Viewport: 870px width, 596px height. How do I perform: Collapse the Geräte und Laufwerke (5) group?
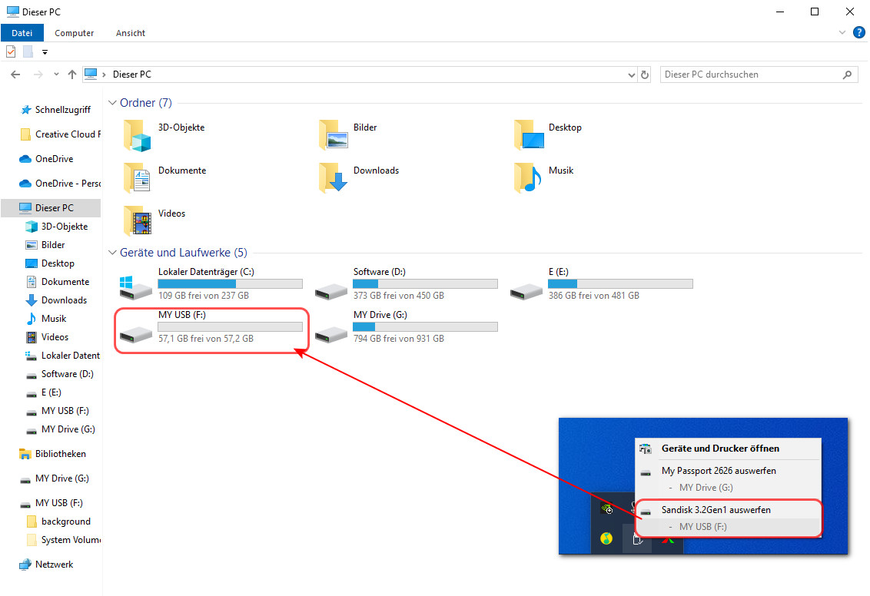[112, 252]
